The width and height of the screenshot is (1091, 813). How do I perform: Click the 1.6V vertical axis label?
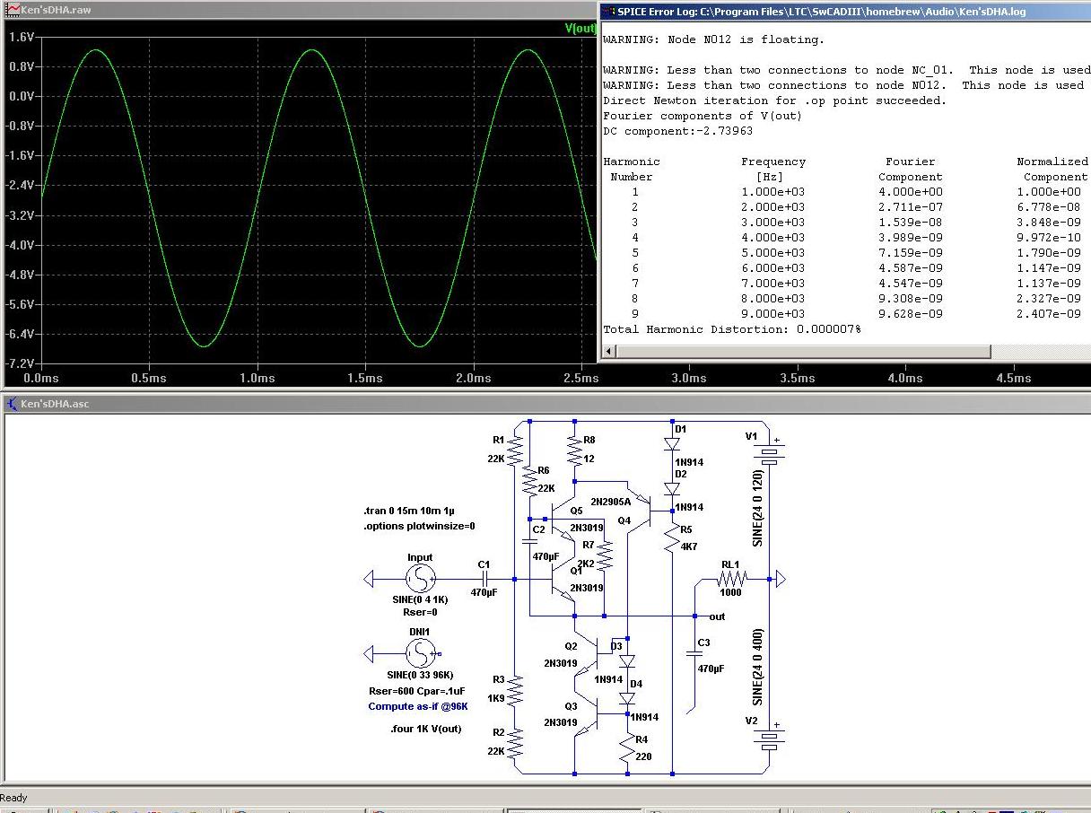[20, 37]
